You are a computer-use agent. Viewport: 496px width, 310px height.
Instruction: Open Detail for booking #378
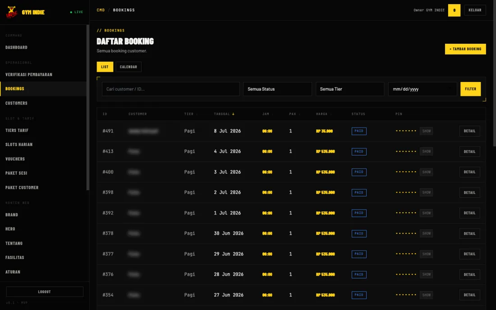(x=469, y=233)
